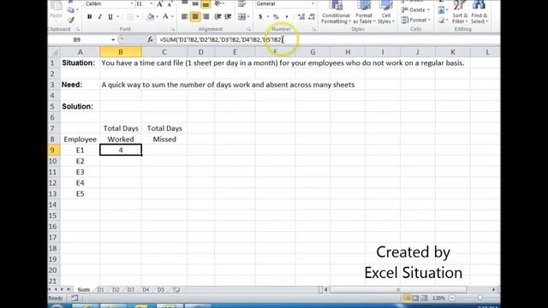Expand the Name Box dropdown arrow
The width and height of the screenshot is (548, 308).
tap(113, 40)
